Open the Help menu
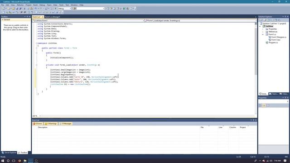290x163 pixels. 82,5
